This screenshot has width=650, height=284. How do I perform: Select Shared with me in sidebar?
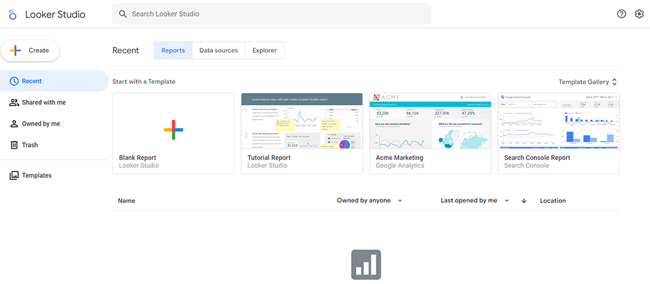coord(55,103)
